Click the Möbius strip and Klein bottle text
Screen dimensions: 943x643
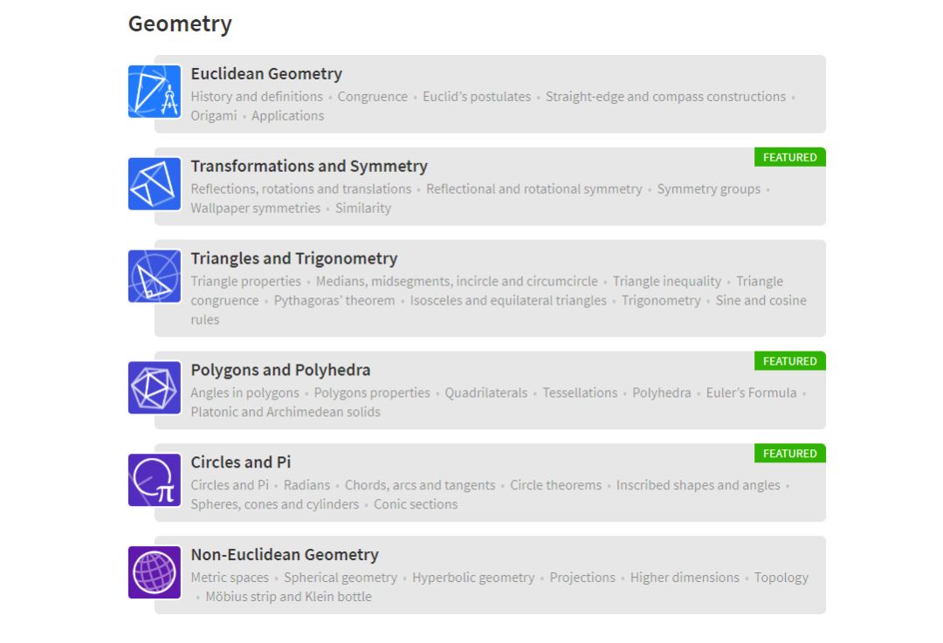[288, 597]
